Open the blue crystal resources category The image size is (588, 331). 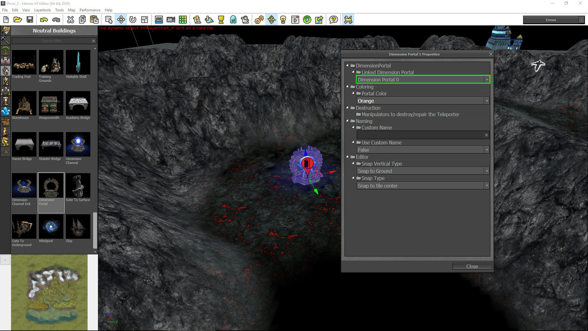[x=6, y=111]
